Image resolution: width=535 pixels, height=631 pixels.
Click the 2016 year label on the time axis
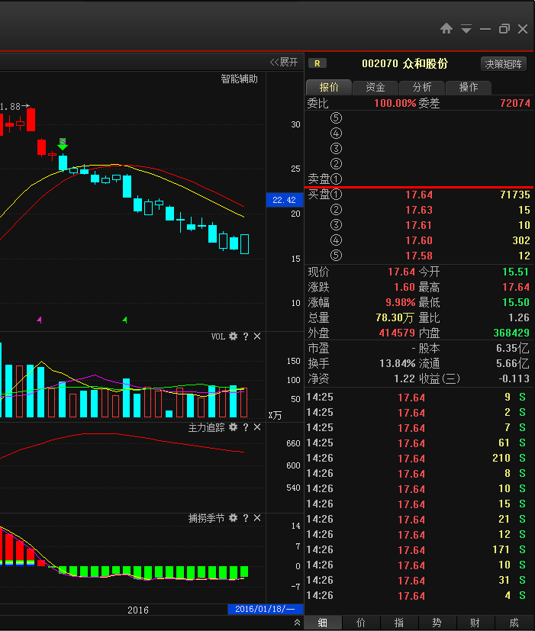[138, 610]
